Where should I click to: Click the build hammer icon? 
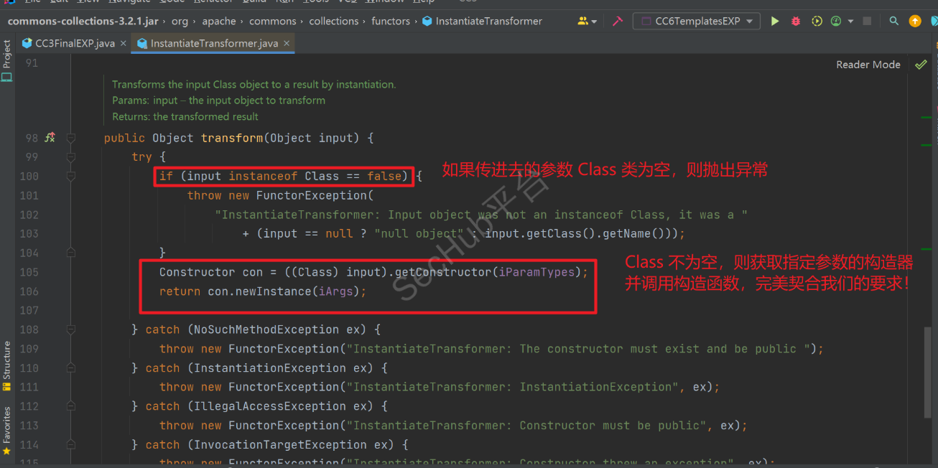pyautogui.click(x=618, y=21)
